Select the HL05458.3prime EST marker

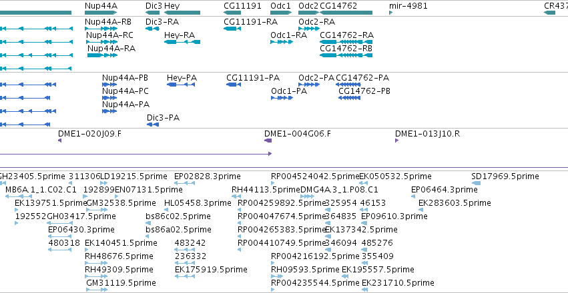(166, 210)
